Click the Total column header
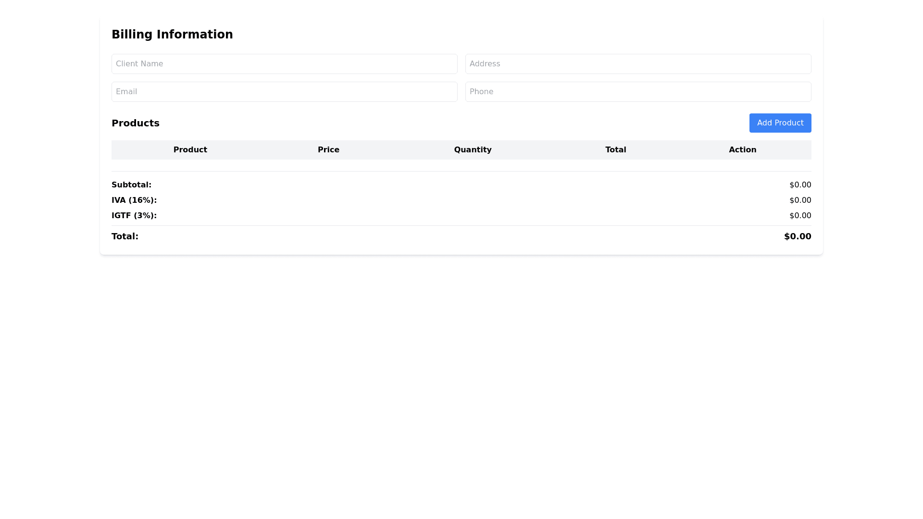The image size is (923, 519). [x=615, y=150]
